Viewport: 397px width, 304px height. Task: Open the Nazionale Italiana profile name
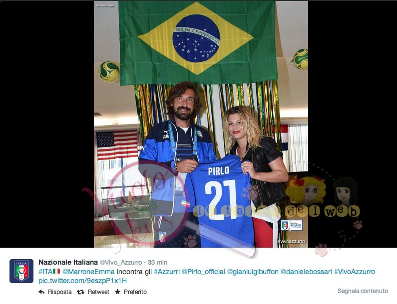68,262
